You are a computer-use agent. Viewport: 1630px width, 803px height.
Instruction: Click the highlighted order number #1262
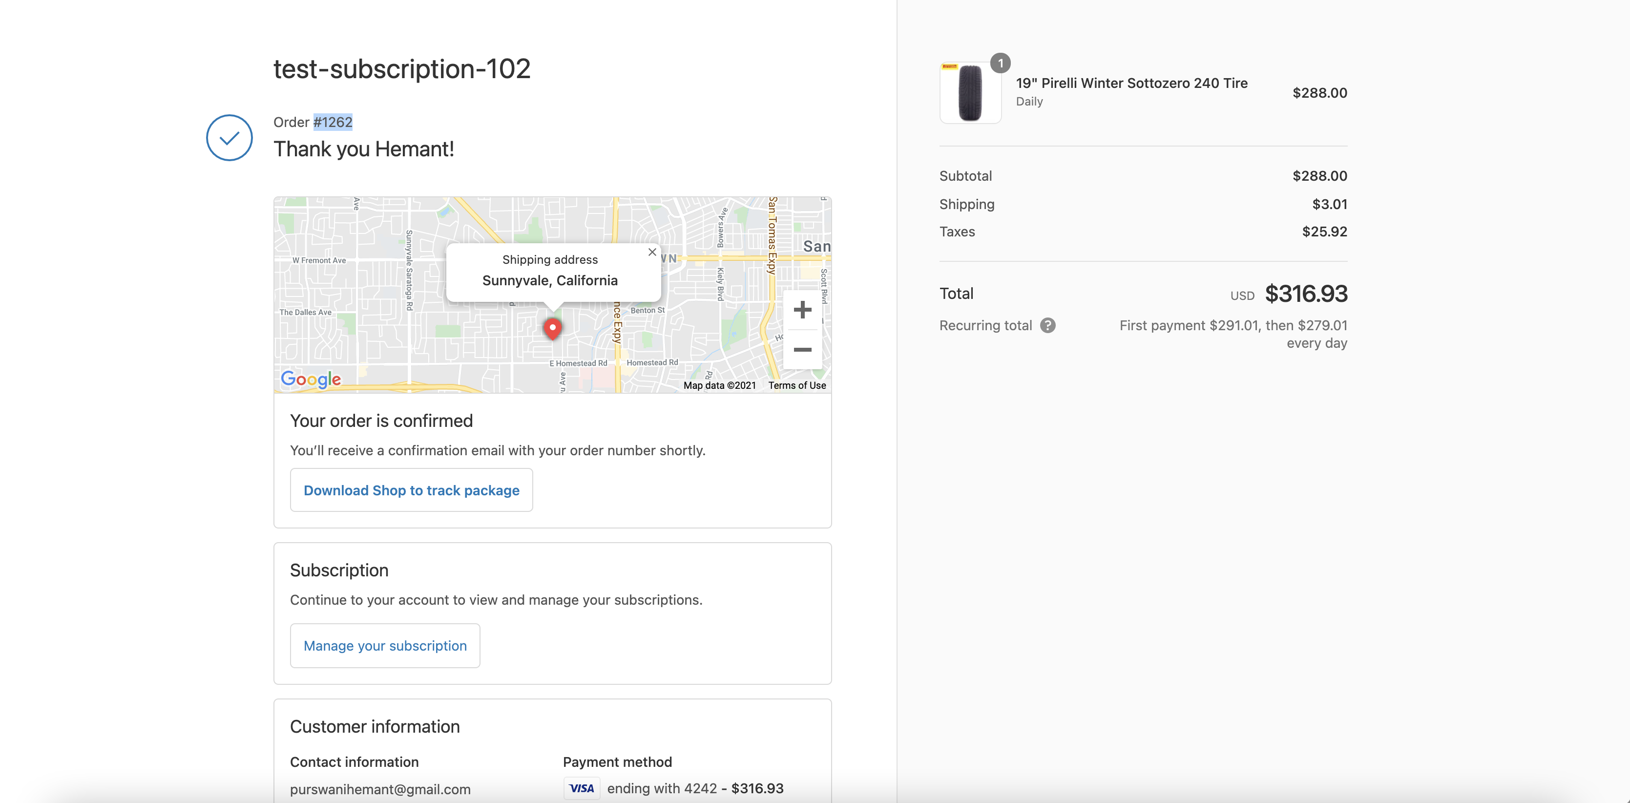coord(333,122)
